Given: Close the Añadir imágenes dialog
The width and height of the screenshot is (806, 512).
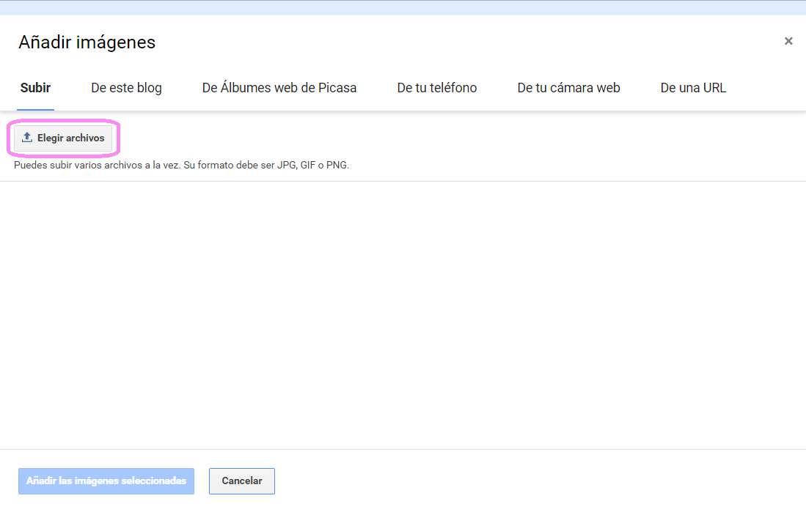Looking at the screenshot, I should coord(788,41).
